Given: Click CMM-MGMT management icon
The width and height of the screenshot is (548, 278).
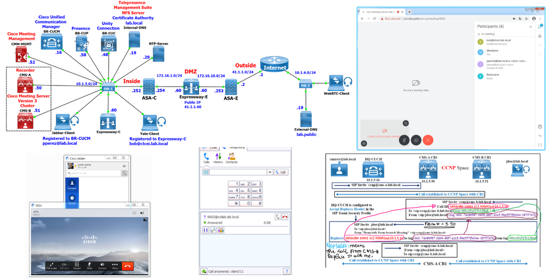Looking at the screenshot, I should point(21,55).
